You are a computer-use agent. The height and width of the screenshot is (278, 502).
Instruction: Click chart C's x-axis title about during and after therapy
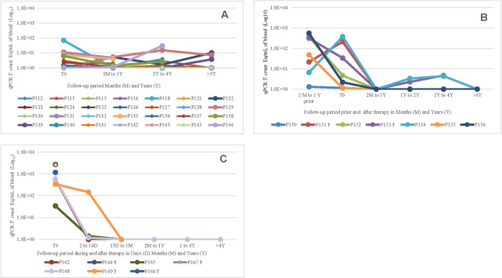pyautogui.click(x=121, y=253)
